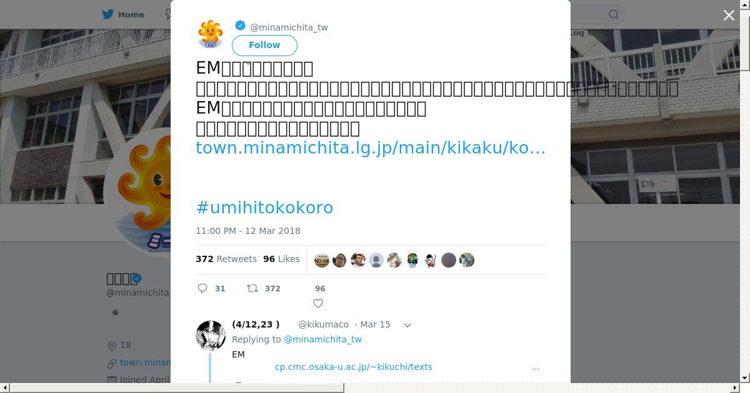This screenshot has width=750, height=393.
Task: Open the minamichita_tw sun avatar
Action: click(211, 33)
